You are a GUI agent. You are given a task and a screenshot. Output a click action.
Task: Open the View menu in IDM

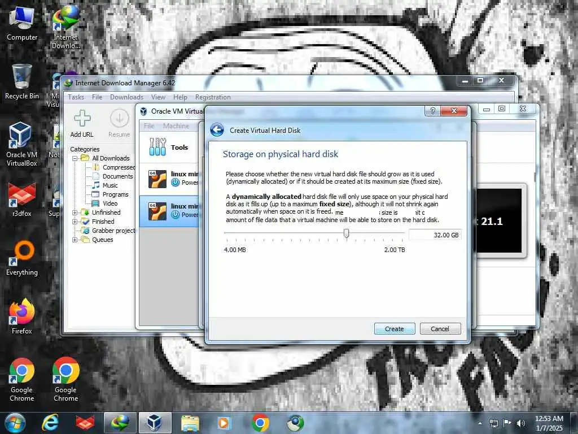click(158, 97)
